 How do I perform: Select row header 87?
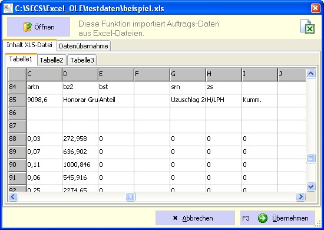[17, 126]
